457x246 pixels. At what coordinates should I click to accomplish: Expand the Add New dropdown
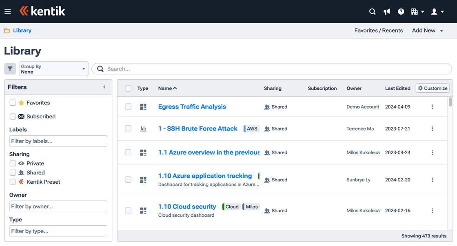coord(427,30)
